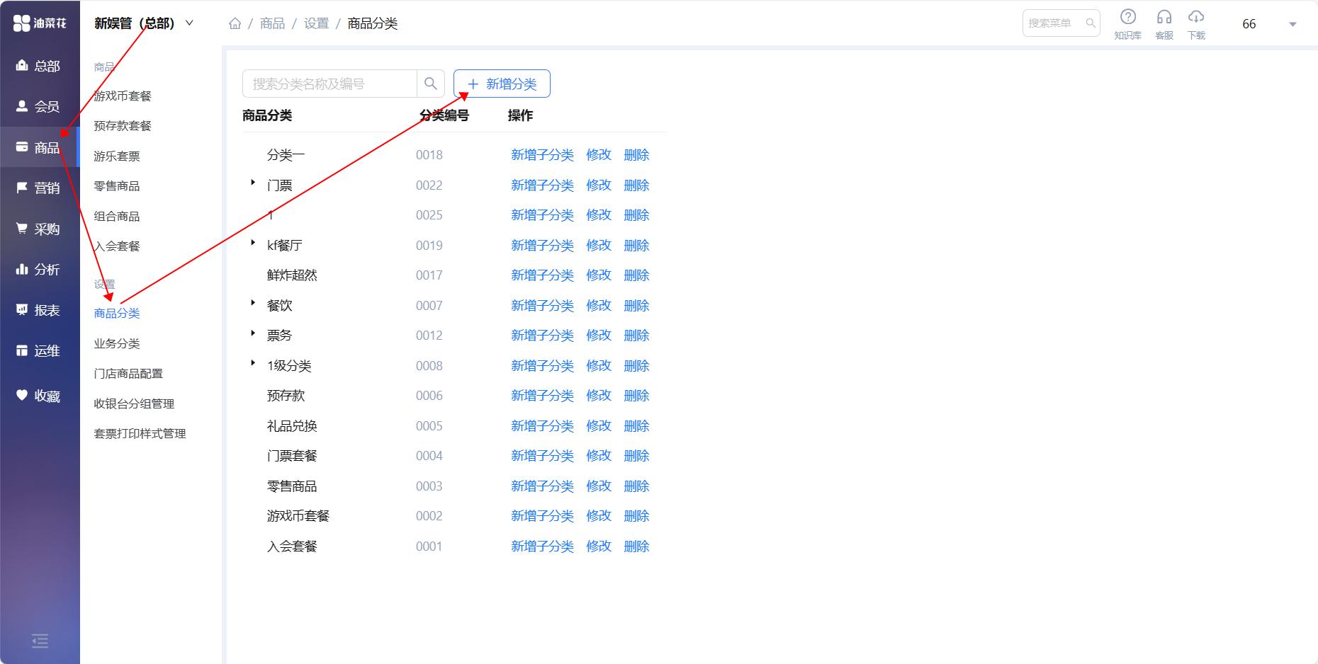Screen dimensions: 1318x664
Task: Open 组合商品 menu item
Action: 117,216
